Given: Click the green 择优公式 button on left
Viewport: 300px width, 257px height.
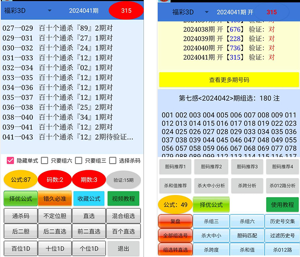Looking at the screenshot, I should pyautogui.click(x=21, y=199).
